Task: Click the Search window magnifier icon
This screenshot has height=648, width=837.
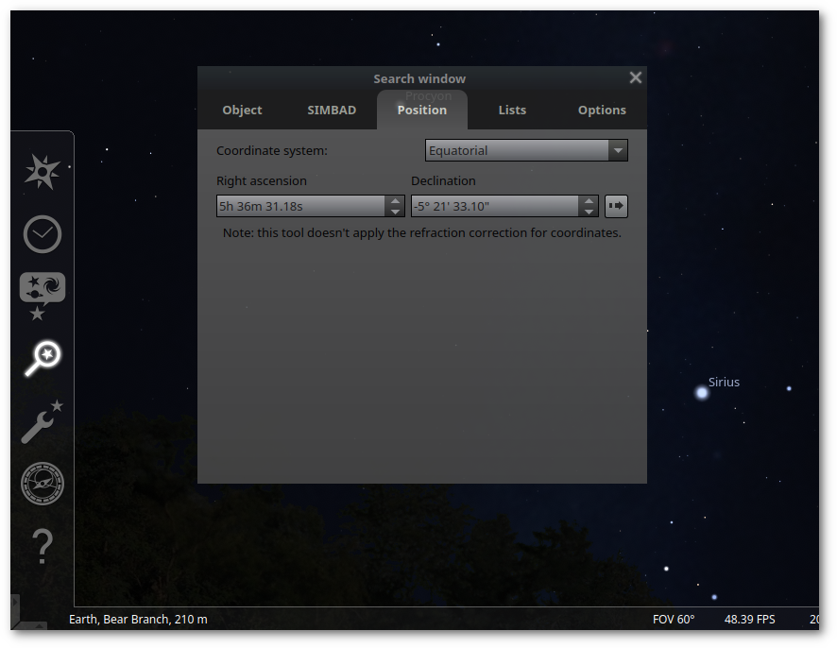Action: 43,358
